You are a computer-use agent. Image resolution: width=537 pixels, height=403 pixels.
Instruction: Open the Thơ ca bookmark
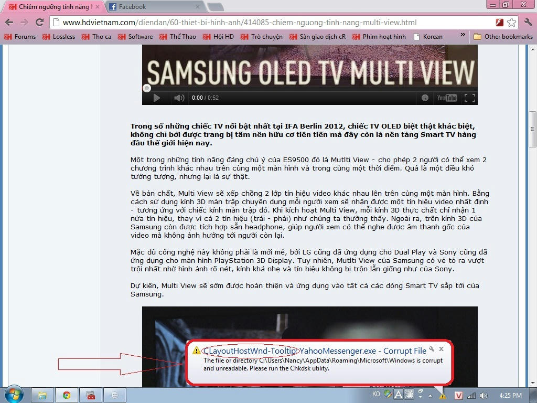96,37
